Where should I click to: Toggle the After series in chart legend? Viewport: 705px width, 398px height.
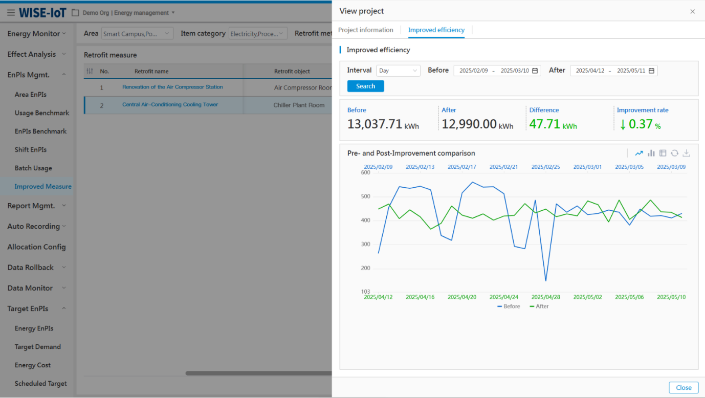(539, 306)
